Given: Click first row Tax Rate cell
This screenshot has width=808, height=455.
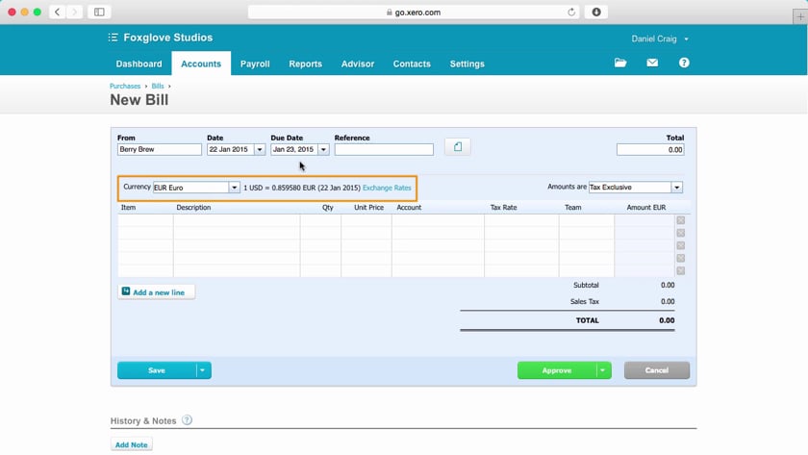Looking at the screenshot, I should (x=521, y=220).
